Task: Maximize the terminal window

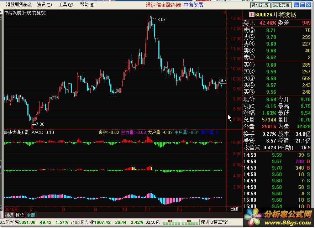Action: click(x=303, y=5)
